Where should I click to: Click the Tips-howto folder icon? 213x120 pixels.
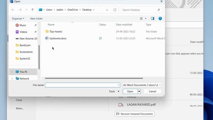pos(47,31)
